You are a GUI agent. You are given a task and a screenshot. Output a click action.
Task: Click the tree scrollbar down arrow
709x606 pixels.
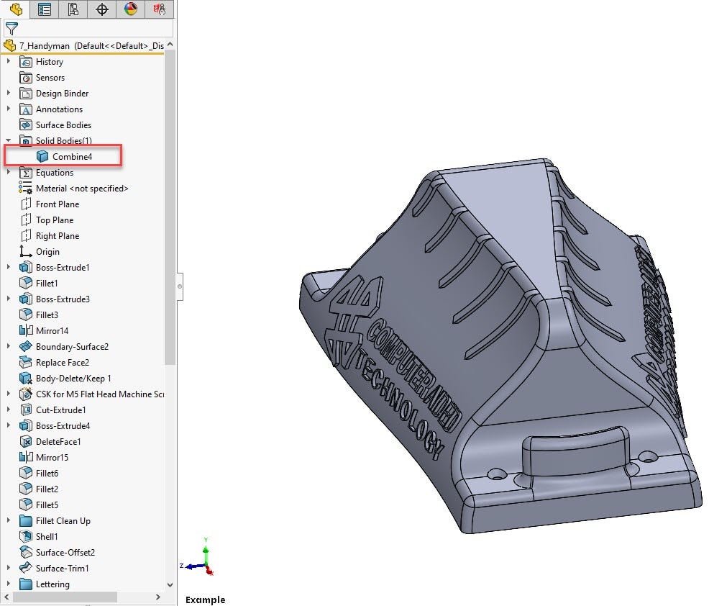pyautogui.click(x=170, y=584)
